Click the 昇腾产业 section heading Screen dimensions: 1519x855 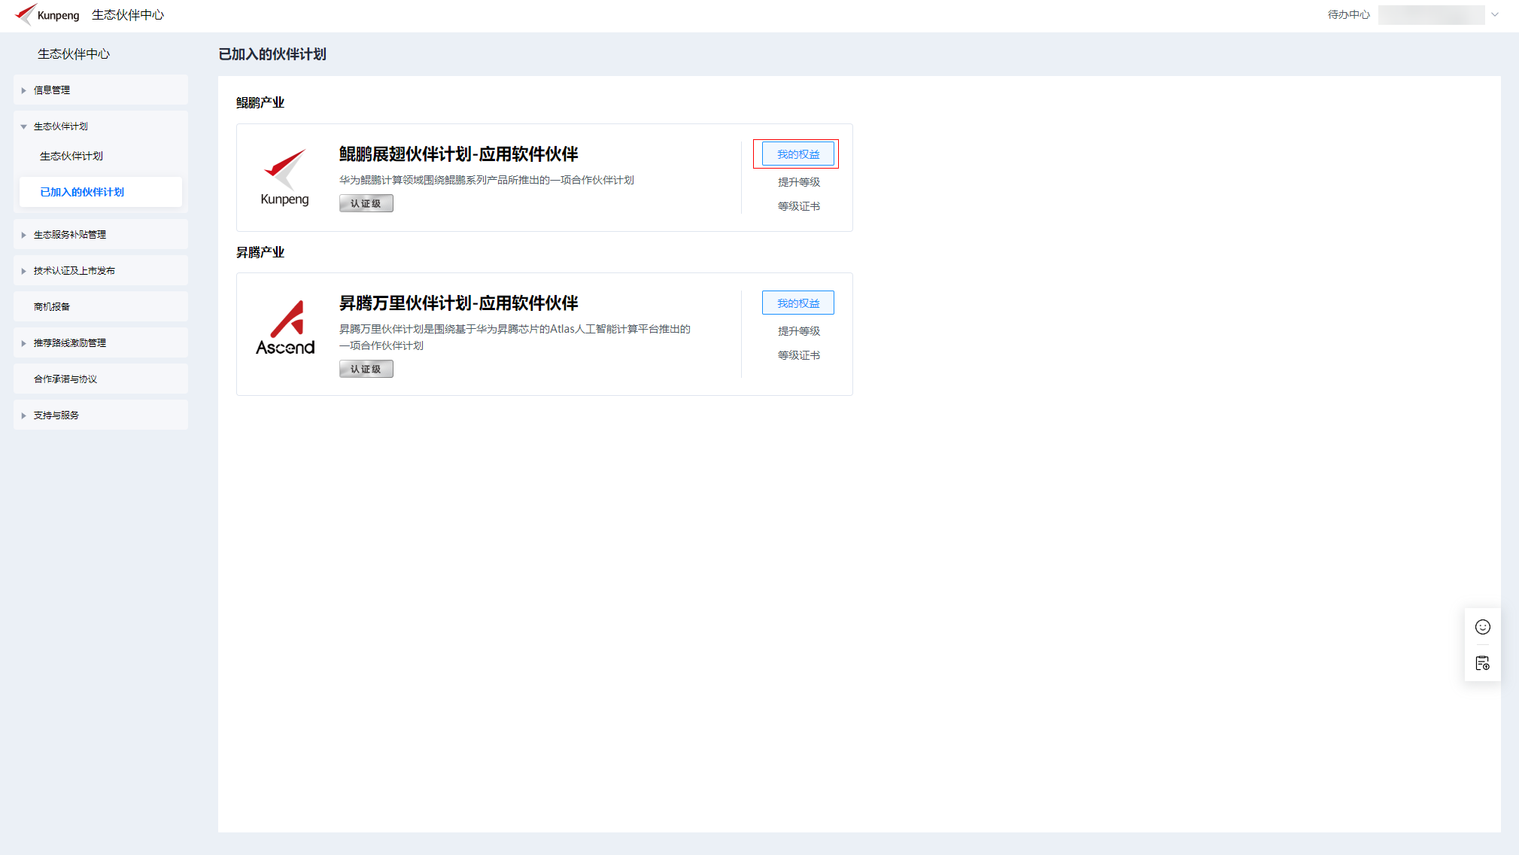coord(260,252)
